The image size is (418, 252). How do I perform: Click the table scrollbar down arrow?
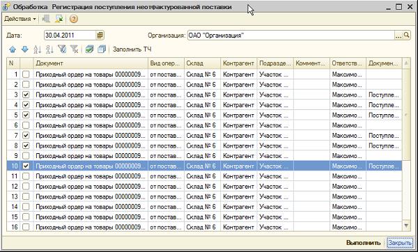click(x=406, y=226)
